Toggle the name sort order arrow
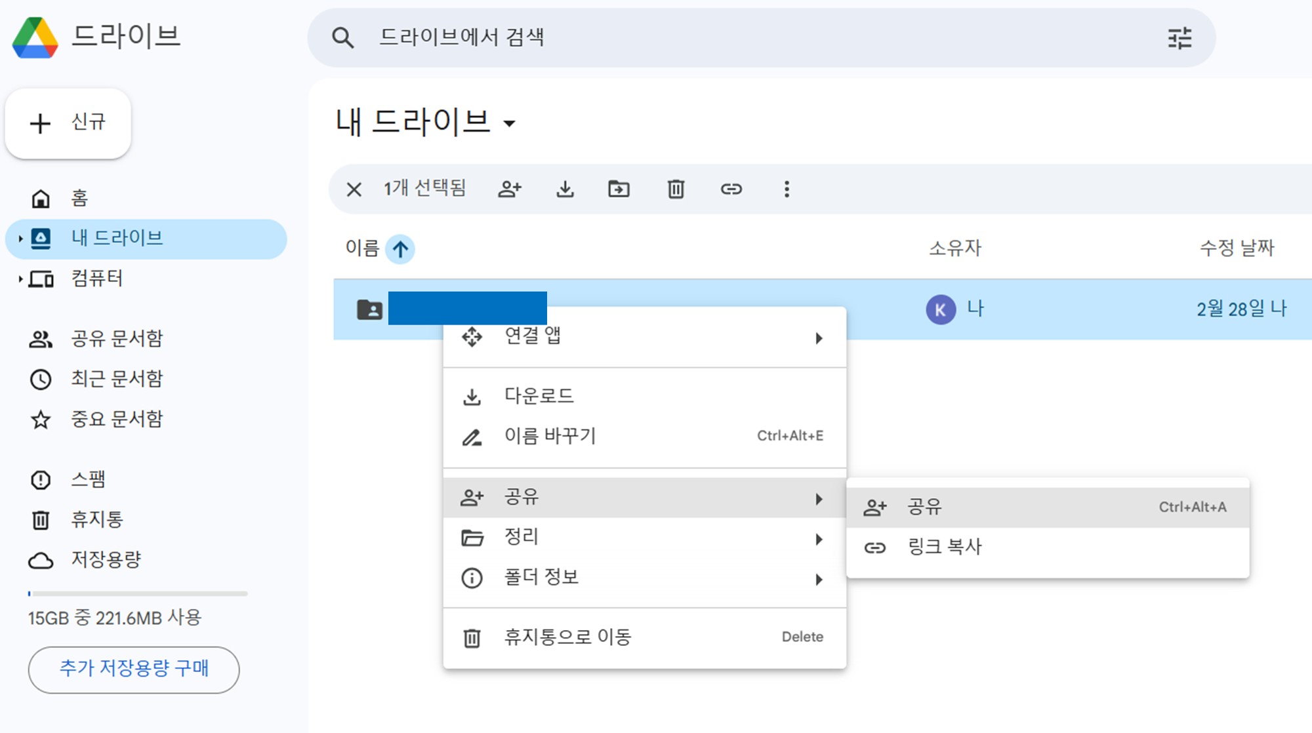This screenshot has width=1312, height=733. [x=401, y=249]
